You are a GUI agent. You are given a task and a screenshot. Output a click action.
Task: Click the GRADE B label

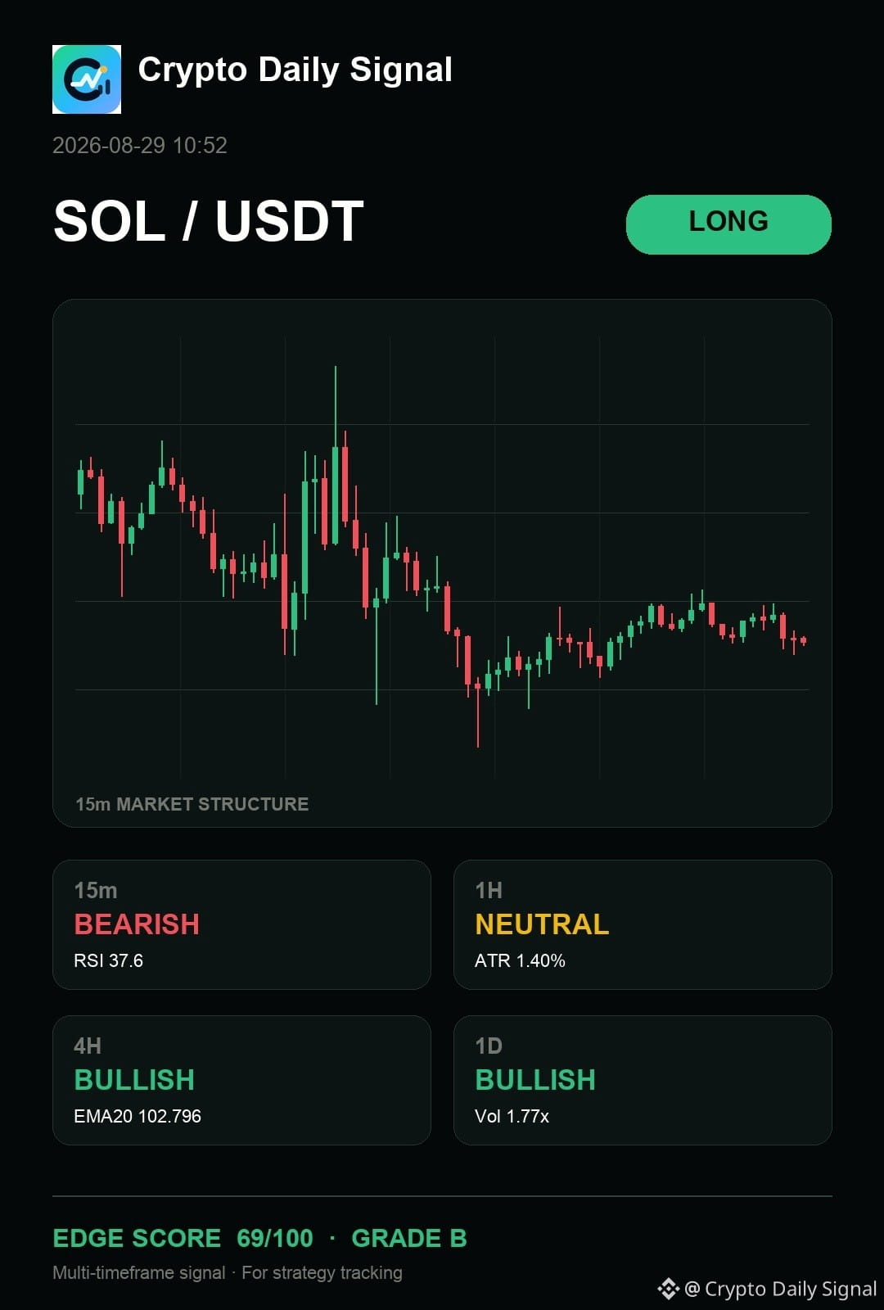pos(409,1238)
